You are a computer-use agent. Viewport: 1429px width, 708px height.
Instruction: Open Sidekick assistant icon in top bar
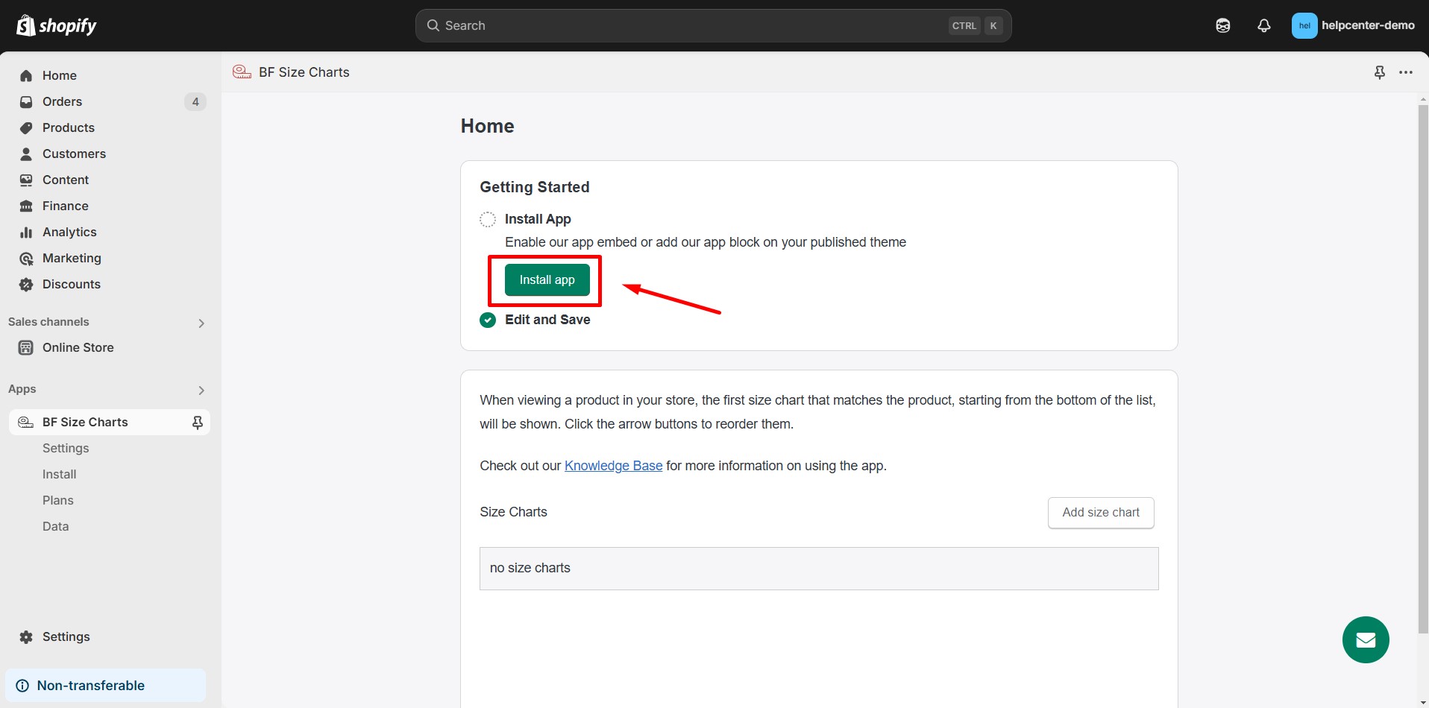1222,26
